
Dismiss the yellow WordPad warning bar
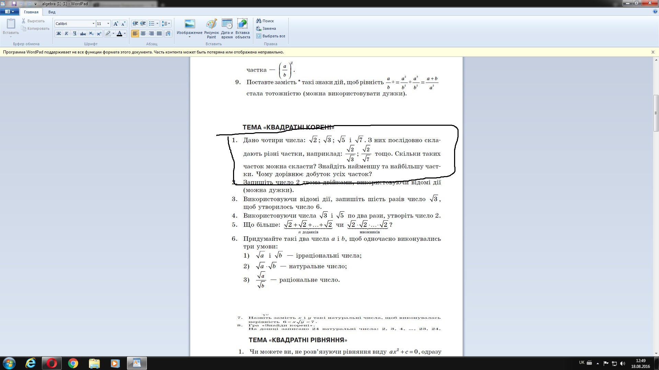coord(653,52)
